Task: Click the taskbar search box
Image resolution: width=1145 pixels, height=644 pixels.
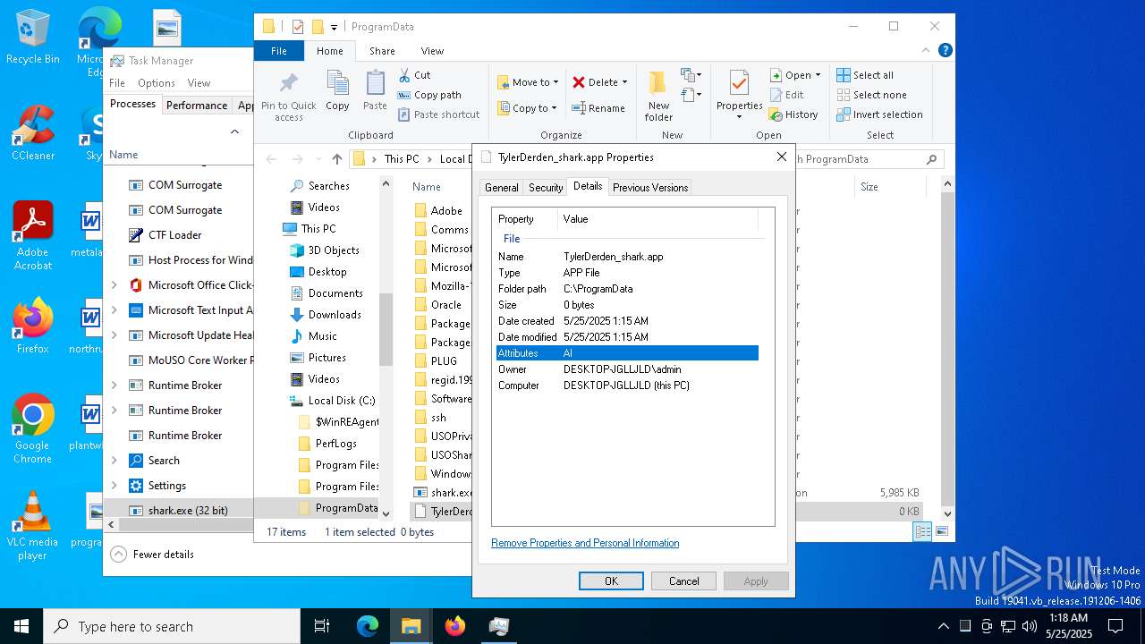Action: click(172, 626)
